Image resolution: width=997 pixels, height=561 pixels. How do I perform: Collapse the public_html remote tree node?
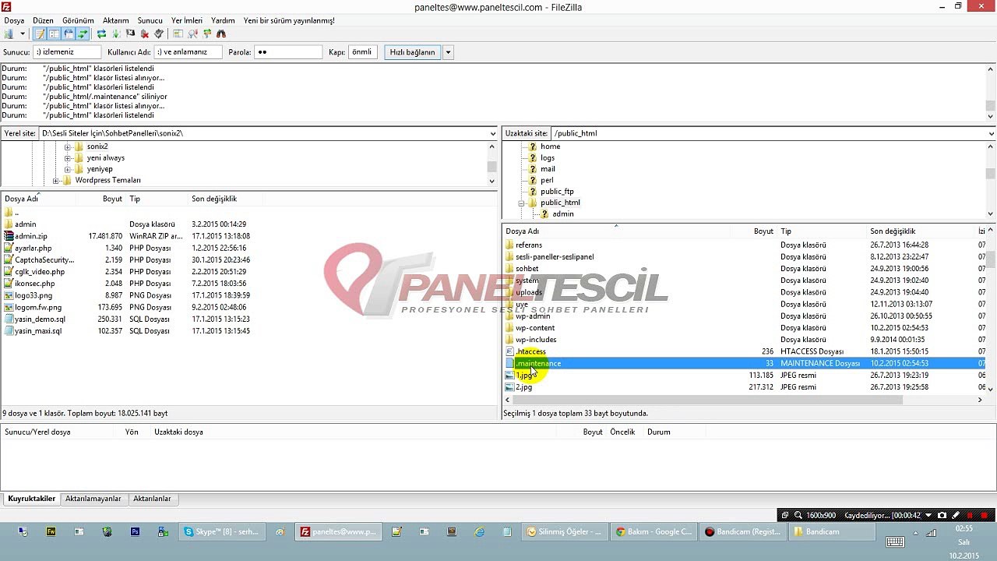[x=521, y=203]
